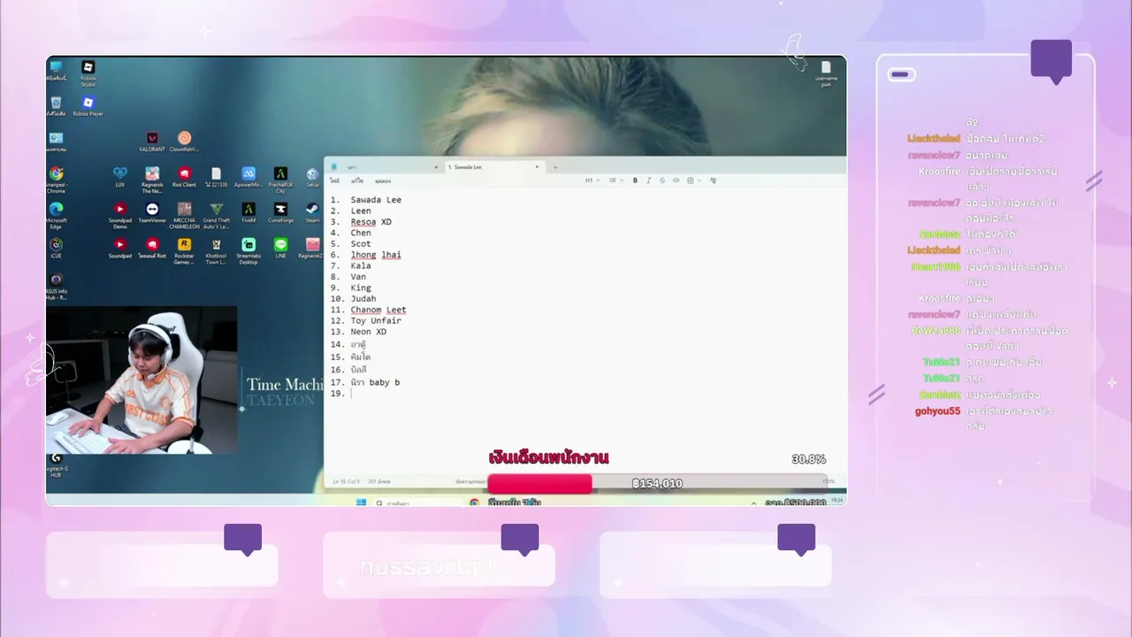Open the File menu in Notepad
This screenshot has height=637, width=1132.
(334, 180)
